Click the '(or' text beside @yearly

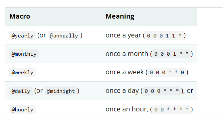click(42, 35)
